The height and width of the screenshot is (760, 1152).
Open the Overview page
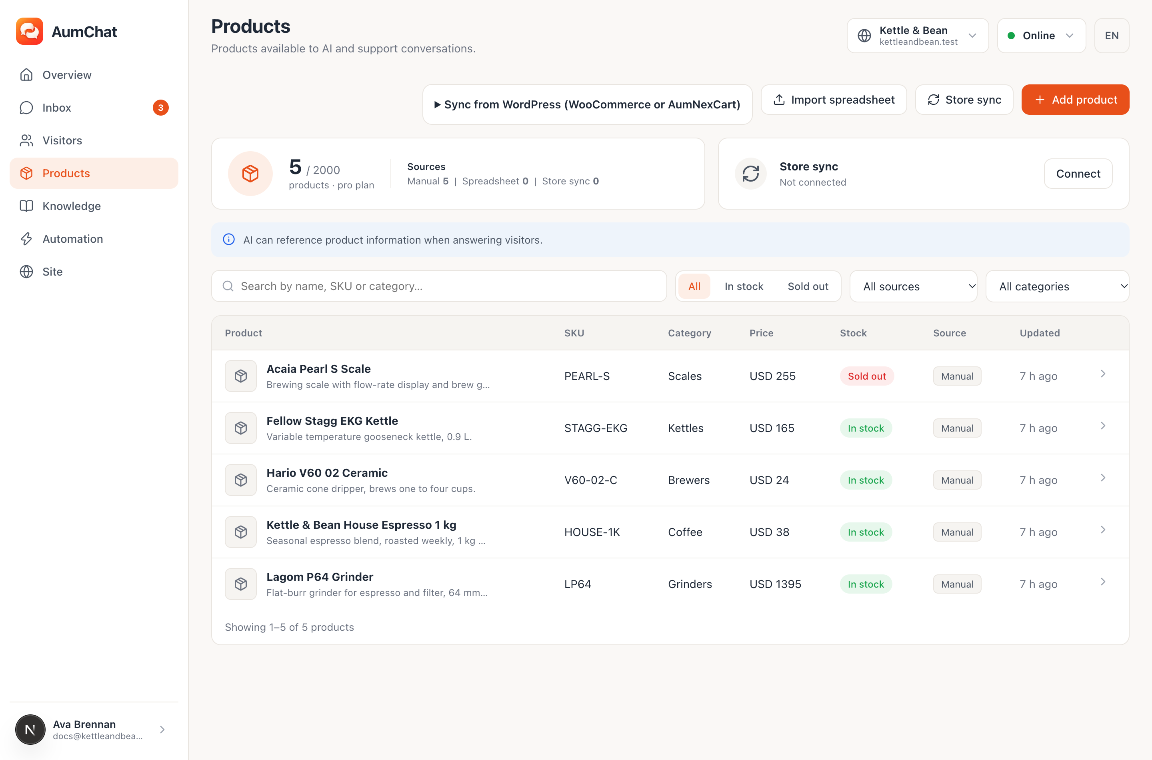94,75
